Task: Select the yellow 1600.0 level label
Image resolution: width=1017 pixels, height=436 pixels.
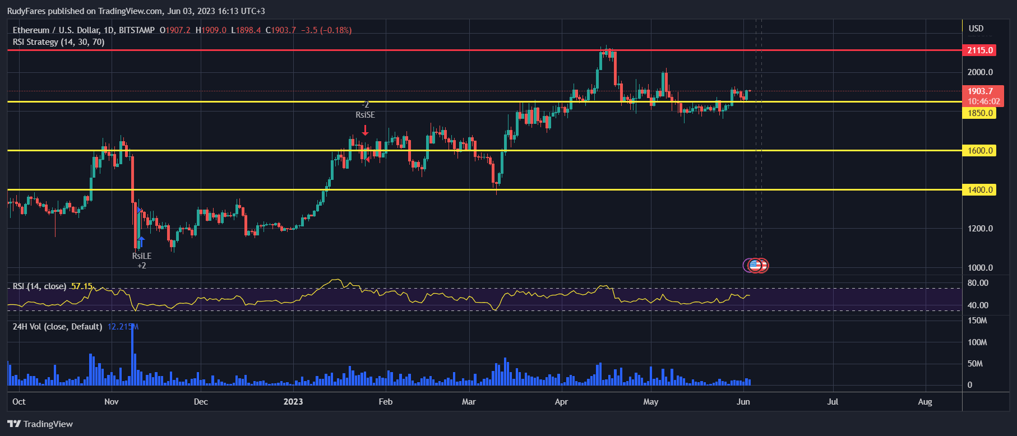Action: pyautogui.click(x=979, y=151)
